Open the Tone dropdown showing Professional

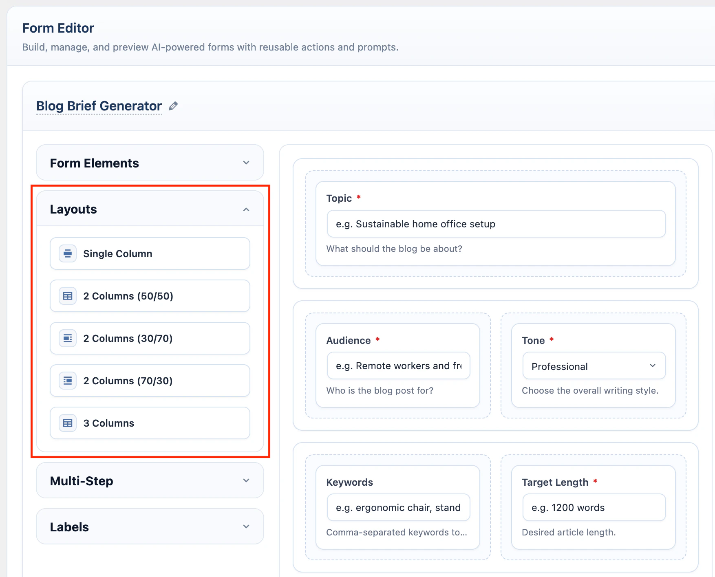click(594, 366)
